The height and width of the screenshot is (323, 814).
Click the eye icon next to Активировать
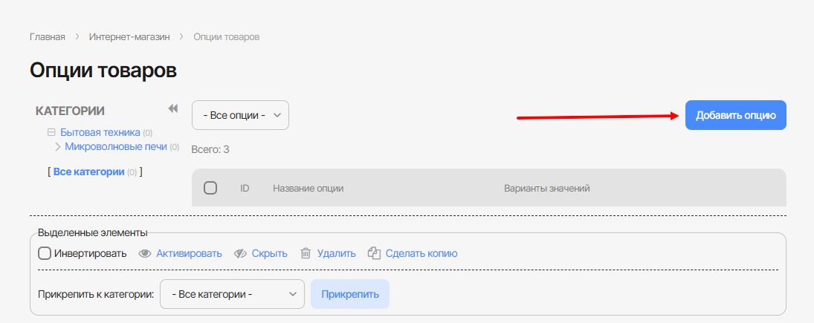146,253
